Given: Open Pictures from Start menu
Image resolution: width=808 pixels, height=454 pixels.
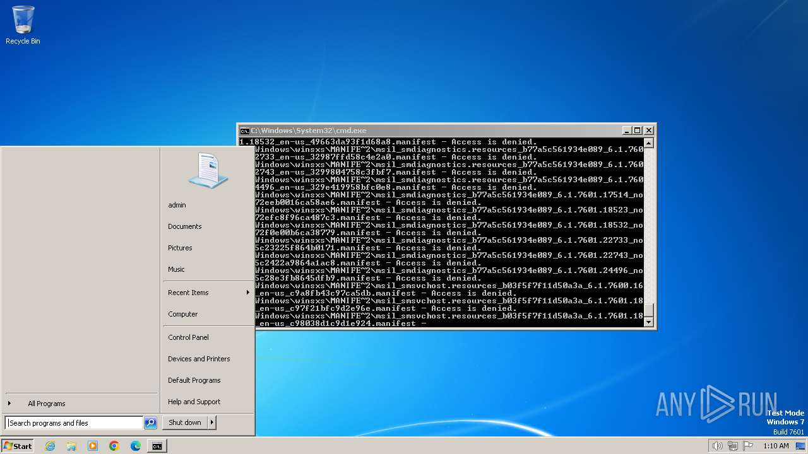Looking at the screenshot, I should [x=208, y=248].
